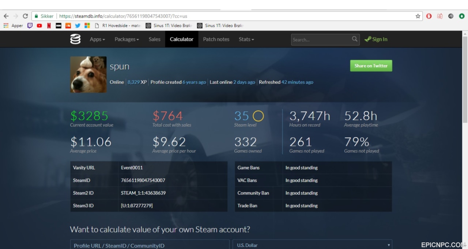The image size is (468, 249).
Task: Click the $3285 current account value
Action: click(x=89, y=116)
